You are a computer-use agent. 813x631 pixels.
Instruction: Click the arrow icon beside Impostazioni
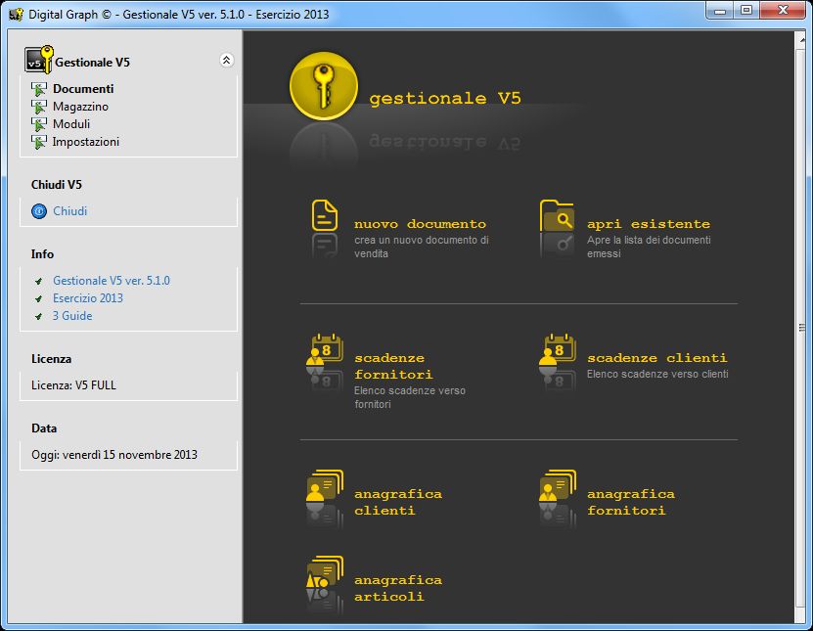click(x=39, y=142)
